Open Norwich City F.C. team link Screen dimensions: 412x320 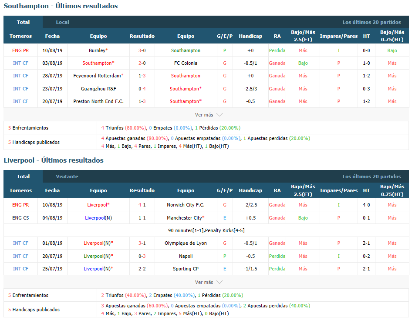(x=186, y=205)
